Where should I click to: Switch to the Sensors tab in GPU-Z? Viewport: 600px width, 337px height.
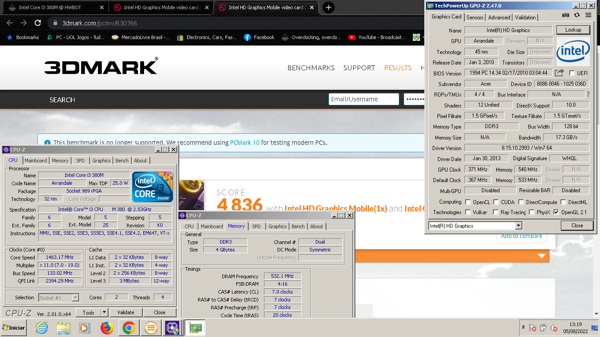tap(475, 18)
